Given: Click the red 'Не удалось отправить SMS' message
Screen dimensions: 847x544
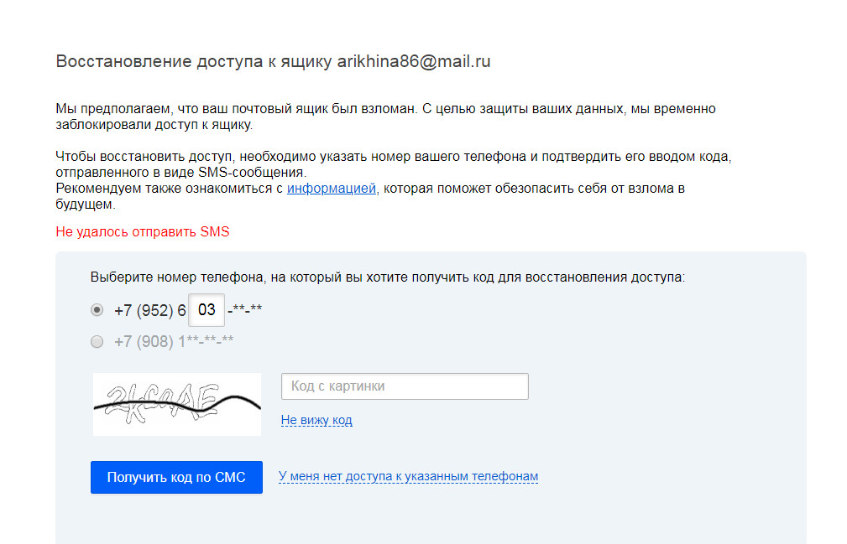Looking at the screenshot, I should click(143, 232).
